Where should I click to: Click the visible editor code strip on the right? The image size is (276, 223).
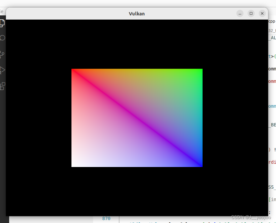[273, 115]
